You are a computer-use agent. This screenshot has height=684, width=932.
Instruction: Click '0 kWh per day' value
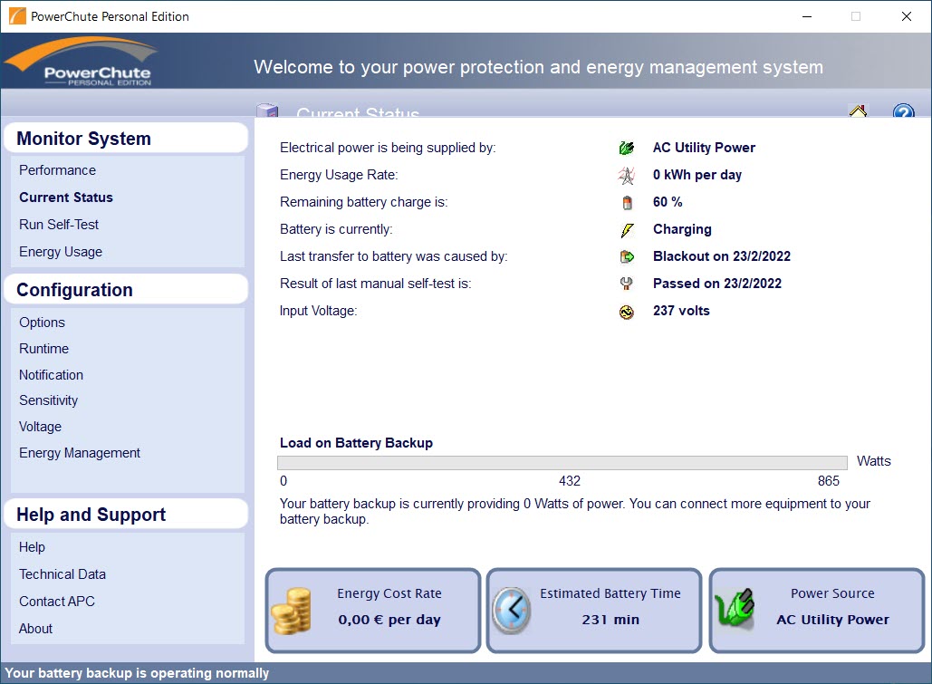[x=697, y=175]
